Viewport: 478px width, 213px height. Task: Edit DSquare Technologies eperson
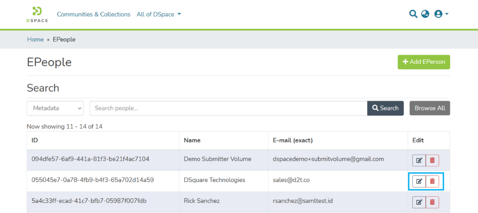point(419,181)
